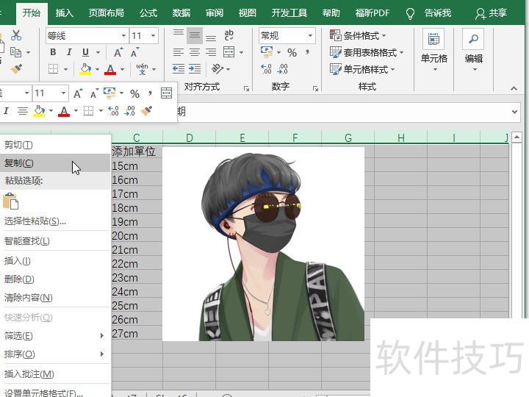This screenshot has width=529, height=397.
Task: Select the Format Painter brush in ribbon
Action: click(x=16, y=69)
